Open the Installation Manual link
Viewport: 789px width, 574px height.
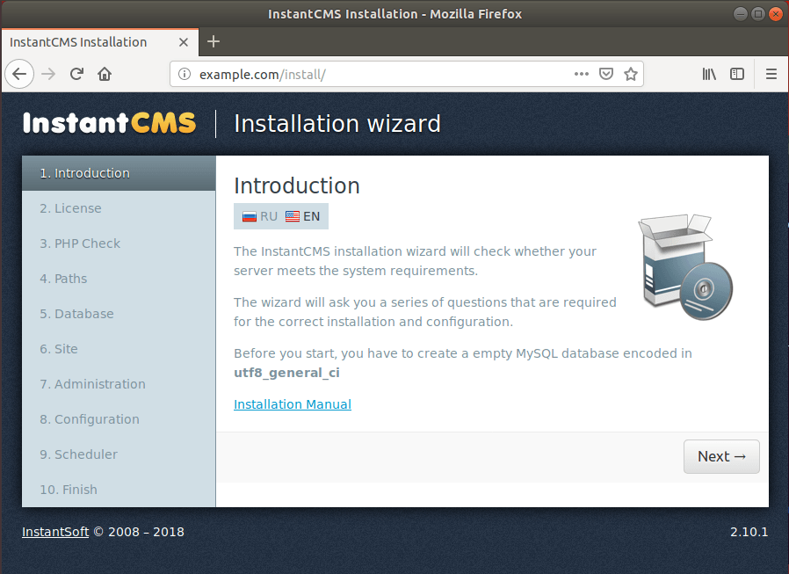[293, 404]
